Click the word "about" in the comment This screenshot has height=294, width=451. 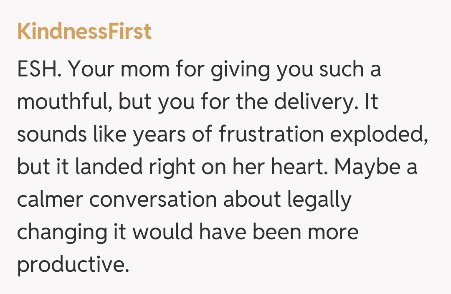coord(252,200)
